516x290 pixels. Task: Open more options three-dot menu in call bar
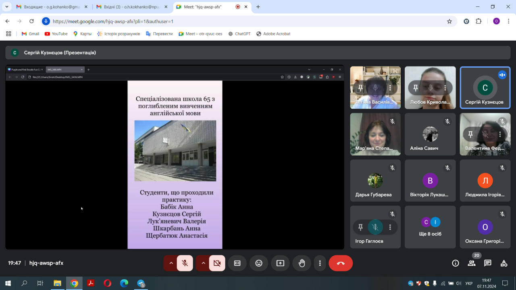[x=320, y=263]
